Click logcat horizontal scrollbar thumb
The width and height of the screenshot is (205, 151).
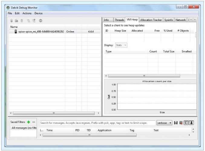(89, 135)
